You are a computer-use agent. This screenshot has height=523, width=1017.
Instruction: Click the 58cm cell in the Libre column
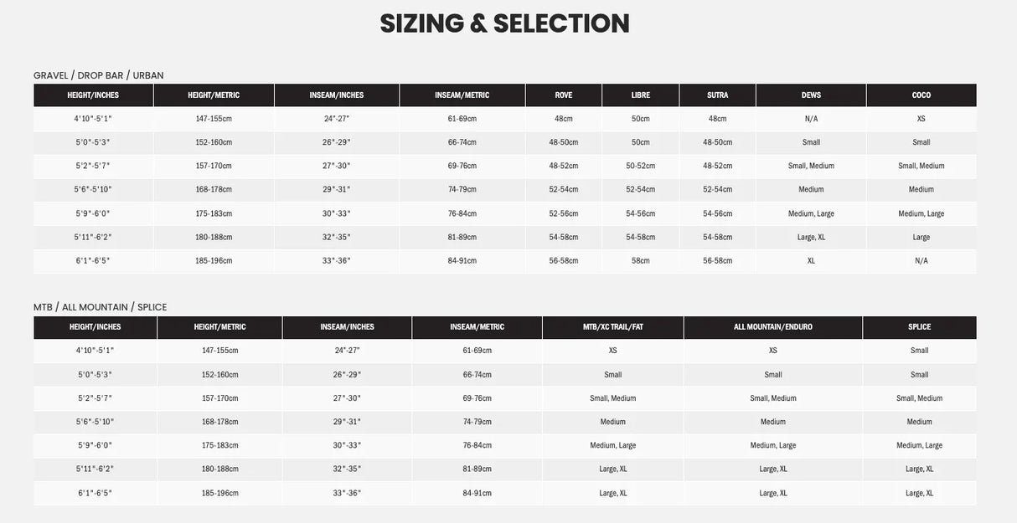click(x=640, y=261)
